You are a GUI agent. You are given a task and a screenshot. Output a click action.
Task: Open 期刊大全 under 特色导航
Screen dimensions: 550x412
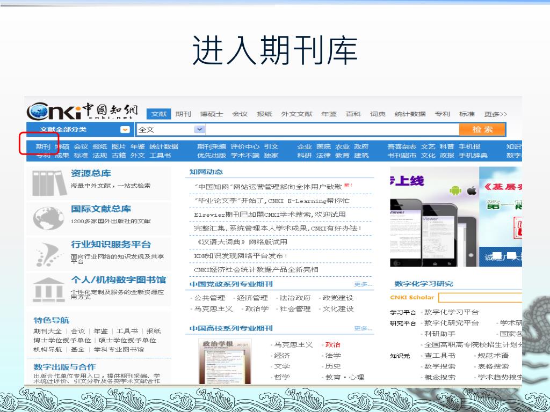(48, 331)
